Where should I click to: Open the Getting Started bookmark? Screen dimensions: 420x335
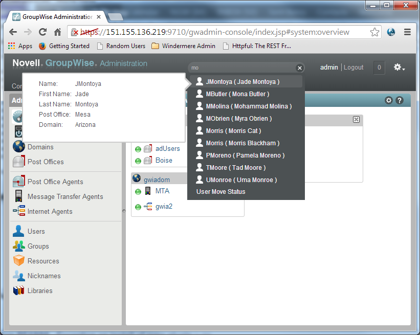(64, 46)
